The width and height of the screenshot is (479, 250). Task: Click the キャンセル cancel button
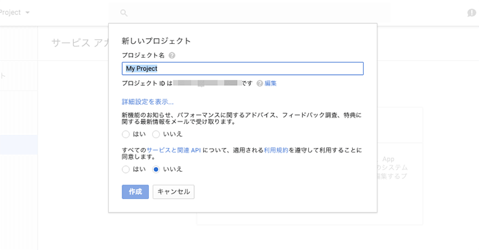pos(173,192)
